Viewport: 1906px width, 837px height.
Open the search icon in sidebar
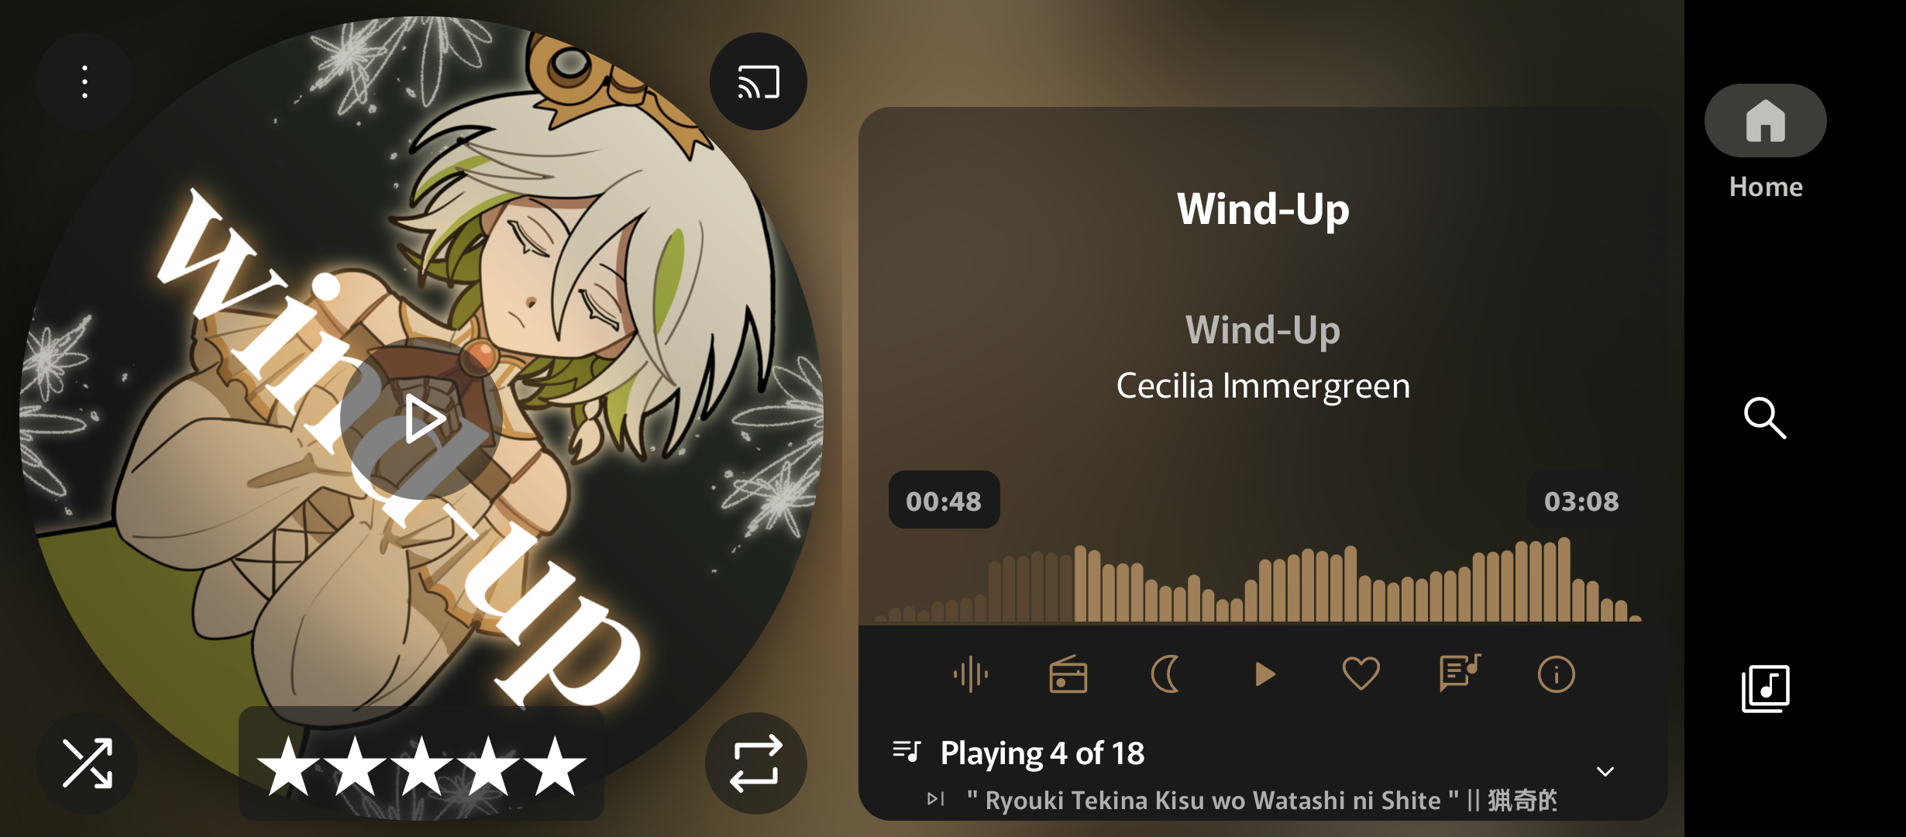(1765, 418)
